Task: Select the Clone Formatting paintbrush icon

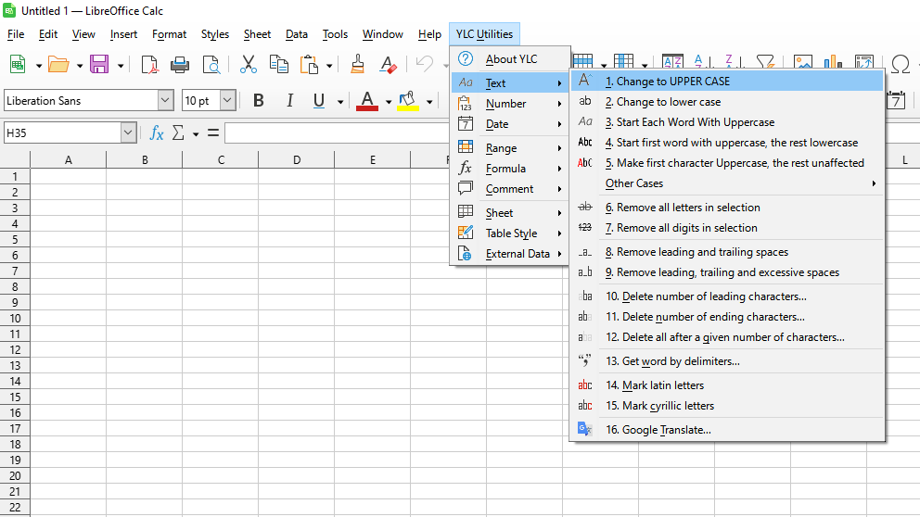Action: tap(358, 64)
